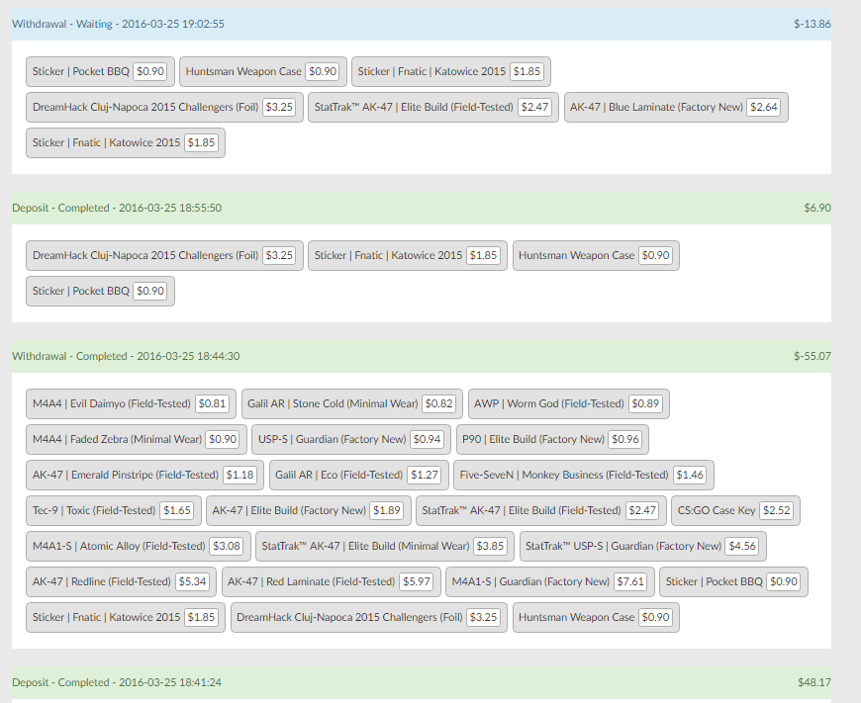
Task: Select Huntsman Weapon Case in the 18:44:30 withdrawal
Action: point(596,617)
